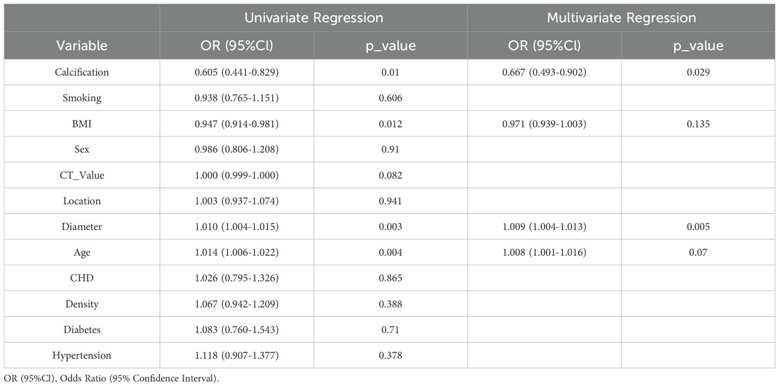Select the Diabetes variable cell
Image resolution: width=779 pixels, height=387 pixels.
click(x=82, y=329)
